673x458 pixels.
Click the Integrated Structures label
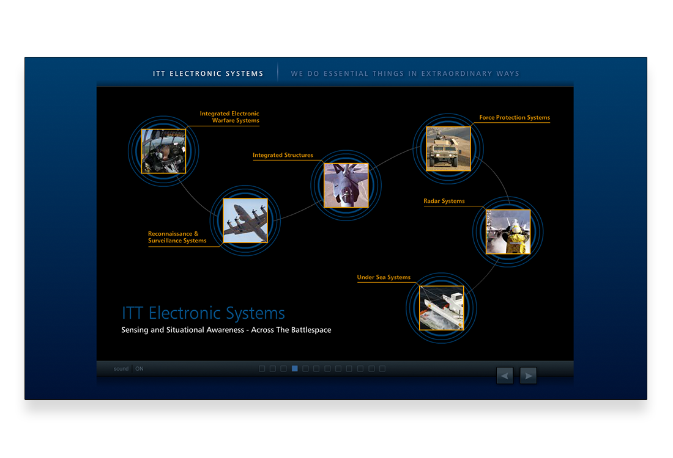coord(283,155)
